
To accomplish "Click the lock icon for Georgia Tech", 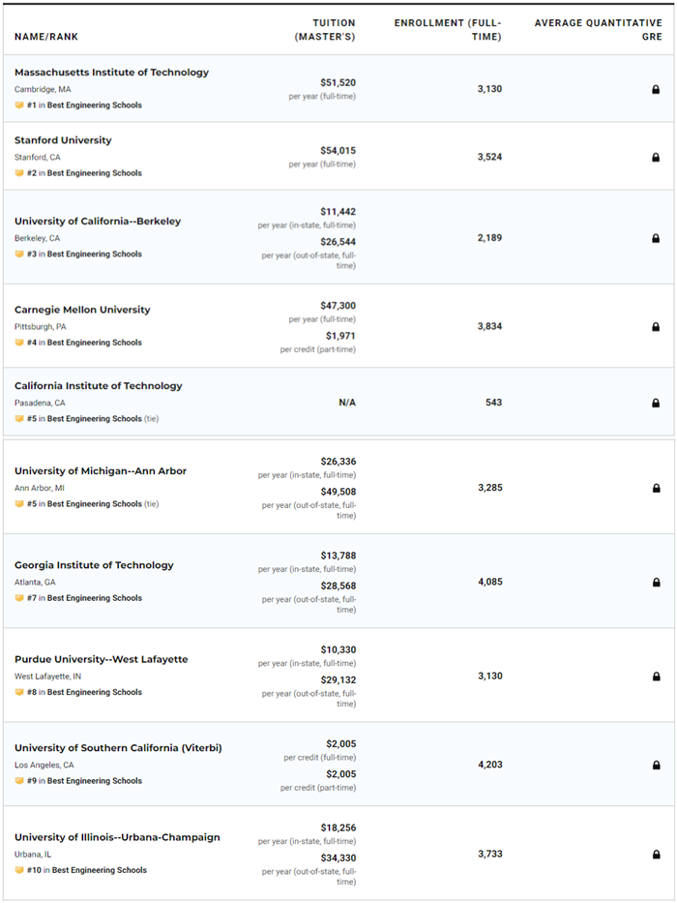I will click(x=656, y=583).
